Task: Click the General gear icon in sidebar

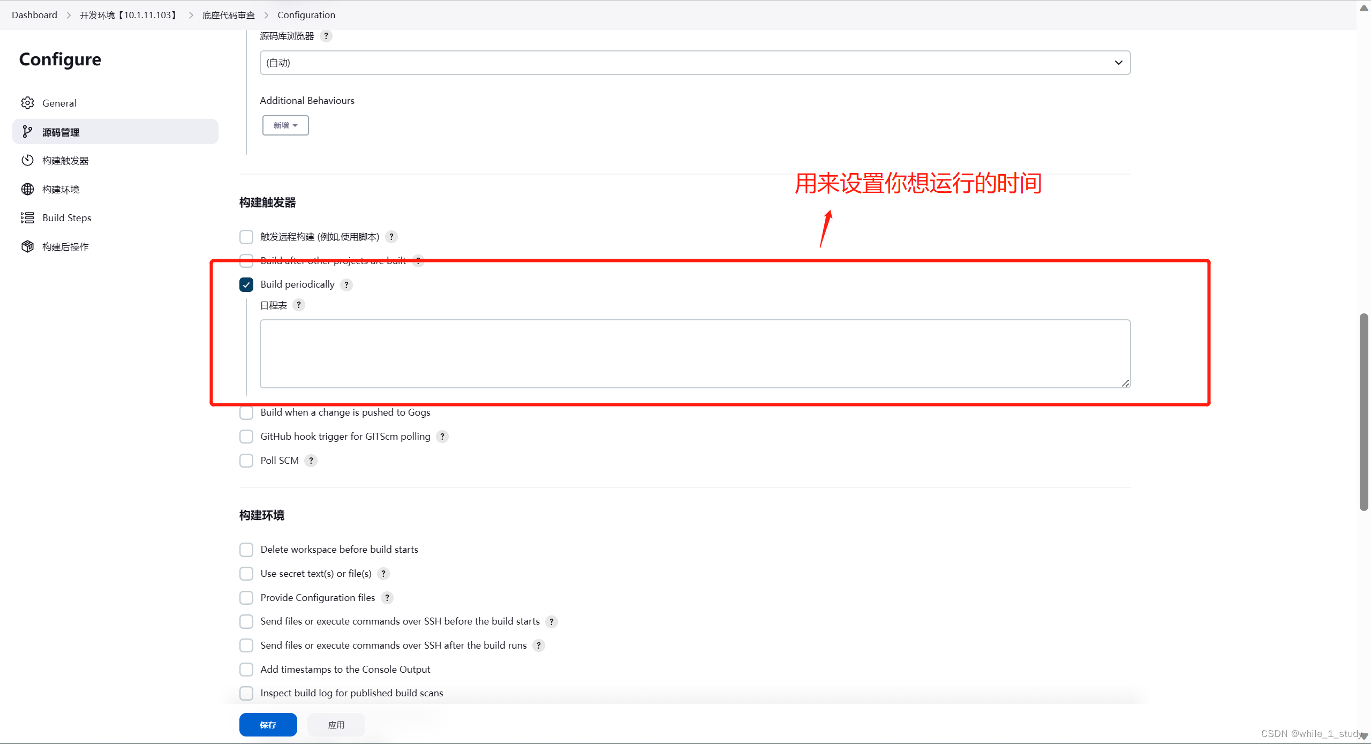Action: click(27, 103)
